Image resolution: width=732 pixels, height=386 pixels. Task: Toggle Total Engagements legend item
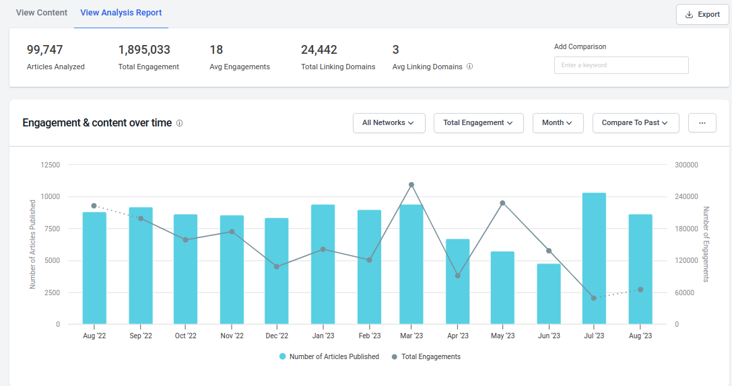[426, 356]
